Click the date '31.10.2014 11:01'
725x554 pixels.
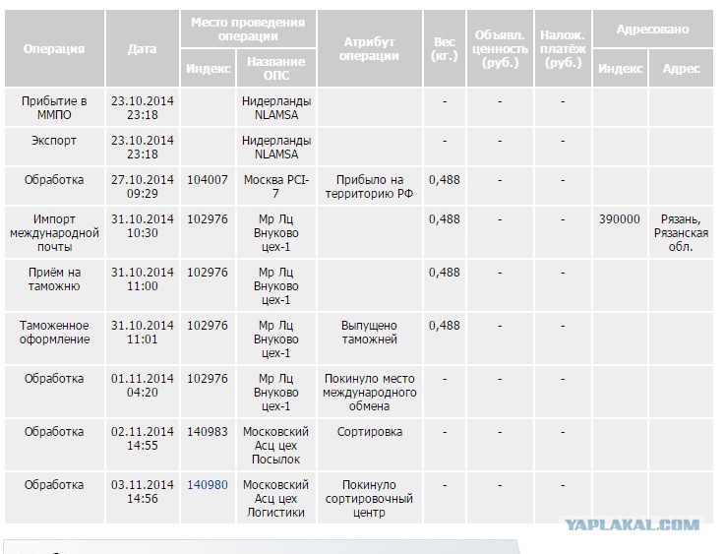(142, 332)
